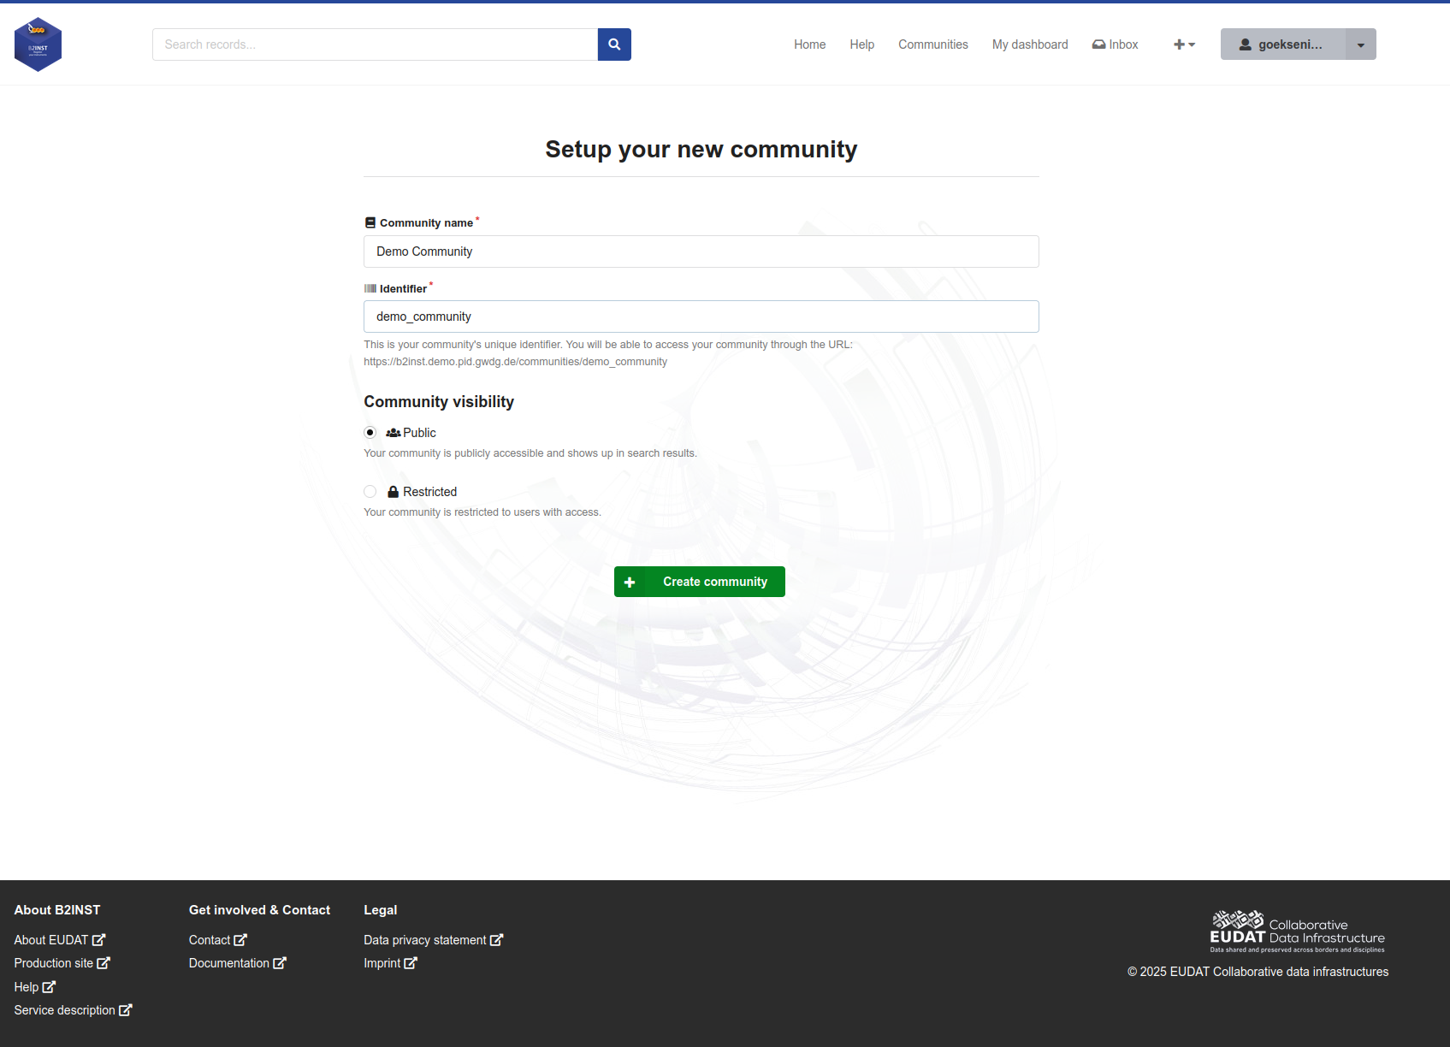Open the Service description footer link
The image size is (1450, 1047).
tap(73, 1010)
